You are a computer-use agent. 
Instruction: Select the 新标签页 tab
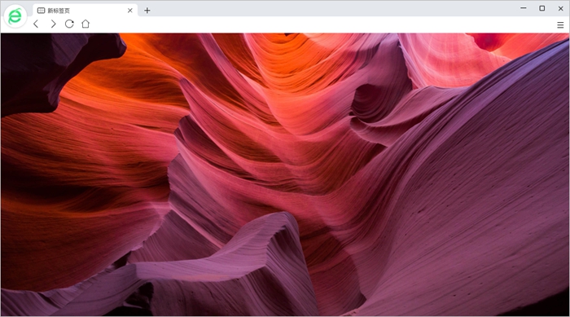(x=85, y=11)
